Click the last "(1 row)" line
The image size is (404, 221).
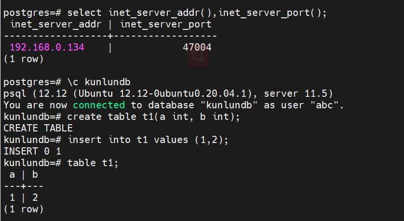[23, 209]
